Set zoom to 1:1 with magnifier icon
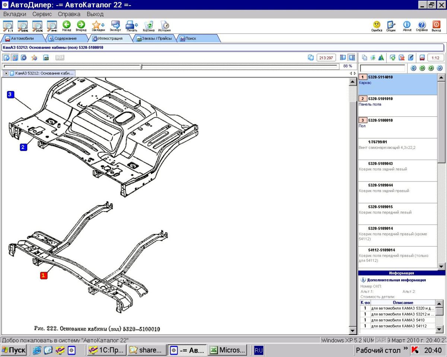This screenshot has height=357, width=447. coord(8,26)
